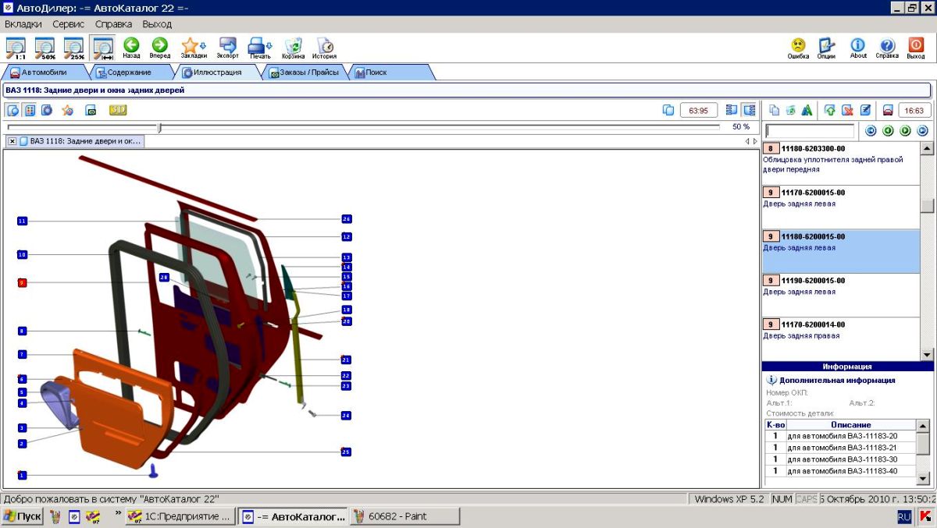The image size is (937, 528).
Task: Click the first illustration view mode icon
Action: click(12, 110)
